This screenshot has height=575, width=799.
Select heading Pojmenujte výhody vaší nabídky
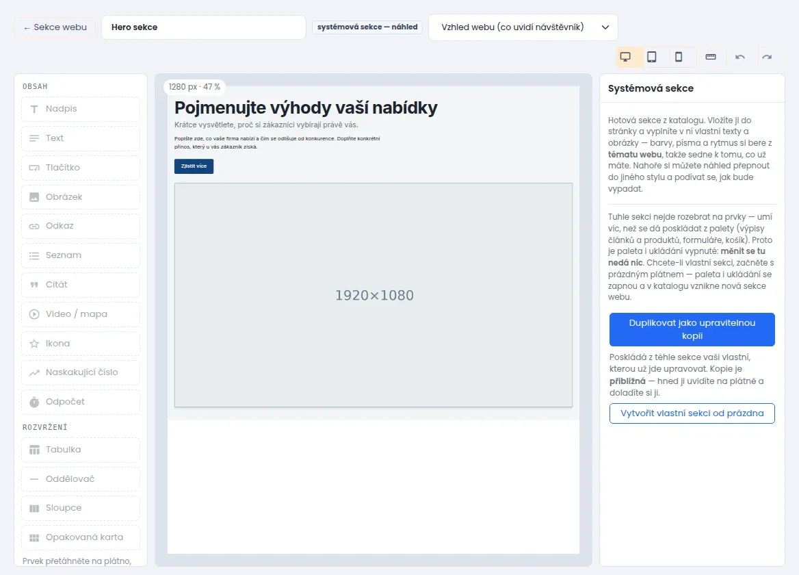[x=306, y=107]
